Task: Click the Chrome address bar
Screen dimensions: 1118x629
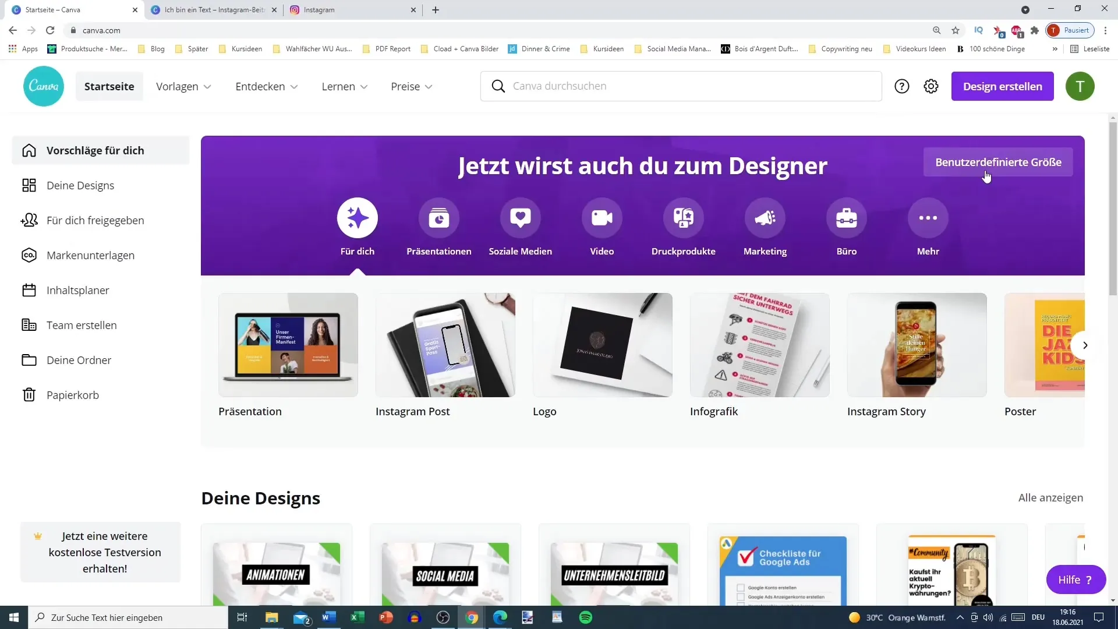Action: [501, 30]
